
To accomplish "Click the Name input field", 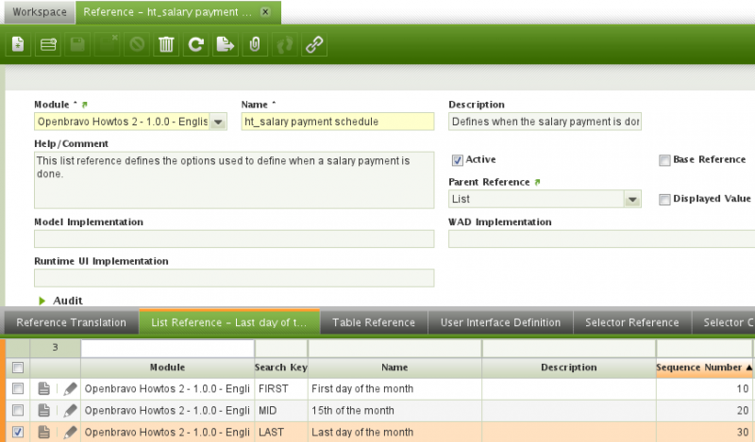I will click(x=337, y=122).
